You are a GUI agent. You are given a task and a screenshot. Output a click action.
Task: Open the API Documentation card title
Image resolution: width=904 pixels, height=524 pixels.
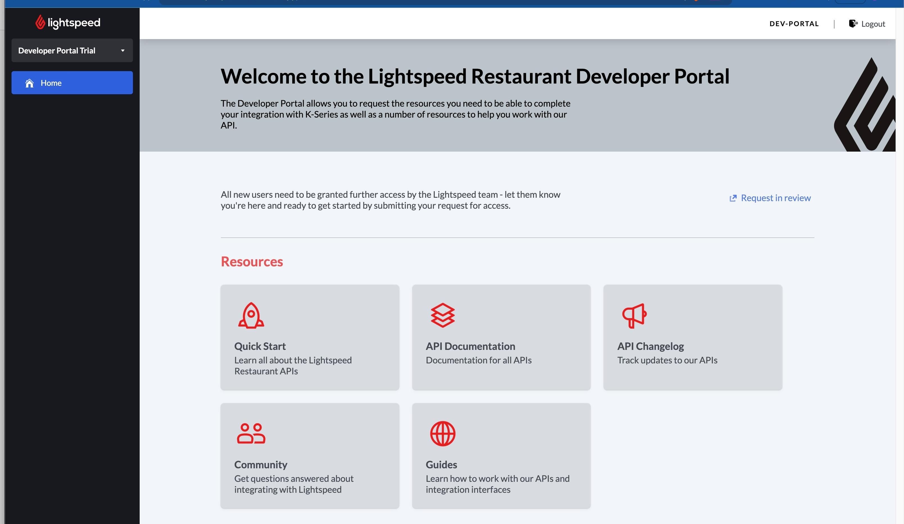pyautogui.click(x=470, y=346)
